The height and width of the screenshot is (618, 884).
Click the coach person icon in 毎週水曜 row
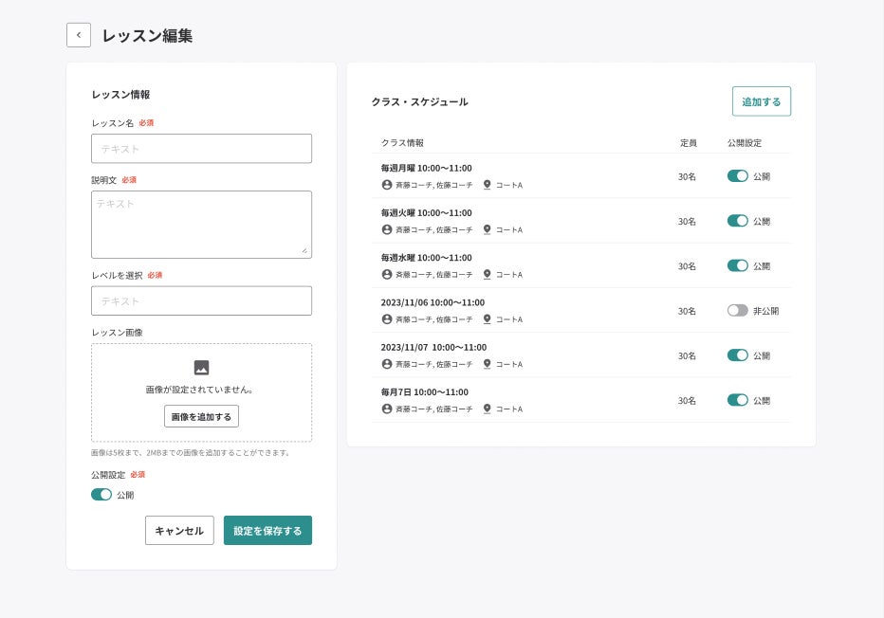tap(387, 274)
